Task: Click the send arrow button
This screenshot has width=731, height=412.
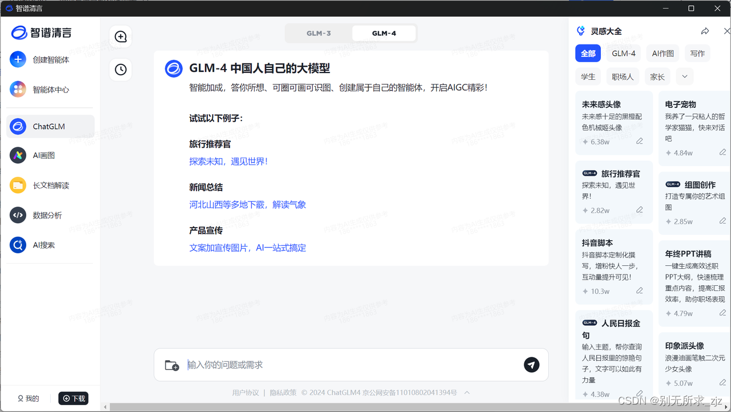Action: click(x=532, y=365)
